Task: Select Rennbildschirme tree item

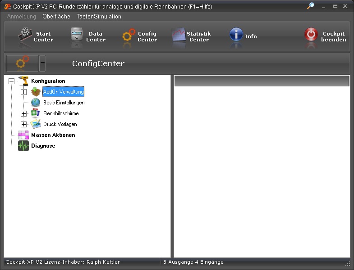Action: click(61, 113)
